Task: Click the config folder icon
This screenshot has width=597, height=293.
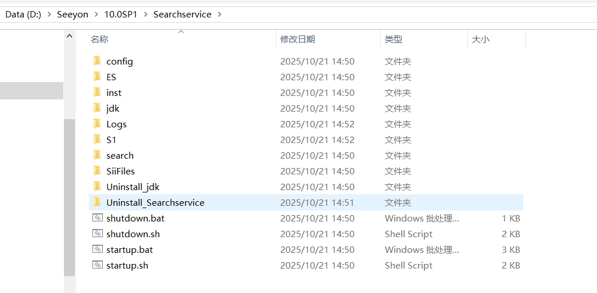Action: pyautogui.click(x=97, y=61)
